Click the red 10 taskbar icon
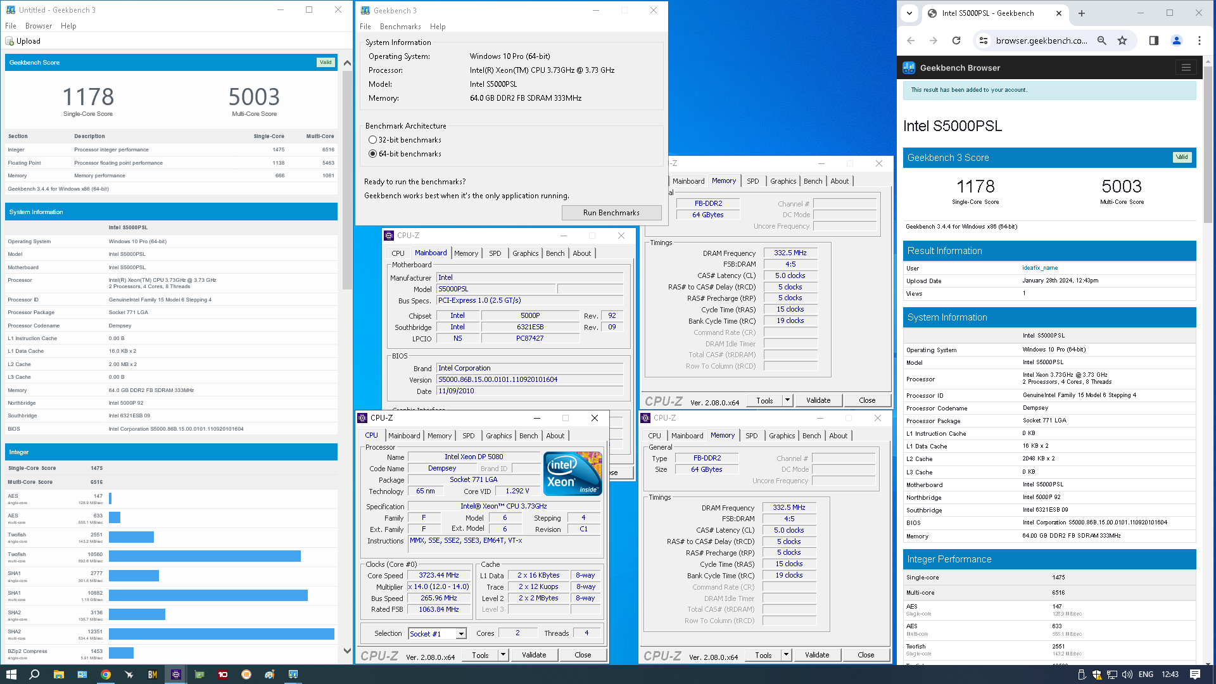Screen dimensions: 1216x684 point(223,674)
